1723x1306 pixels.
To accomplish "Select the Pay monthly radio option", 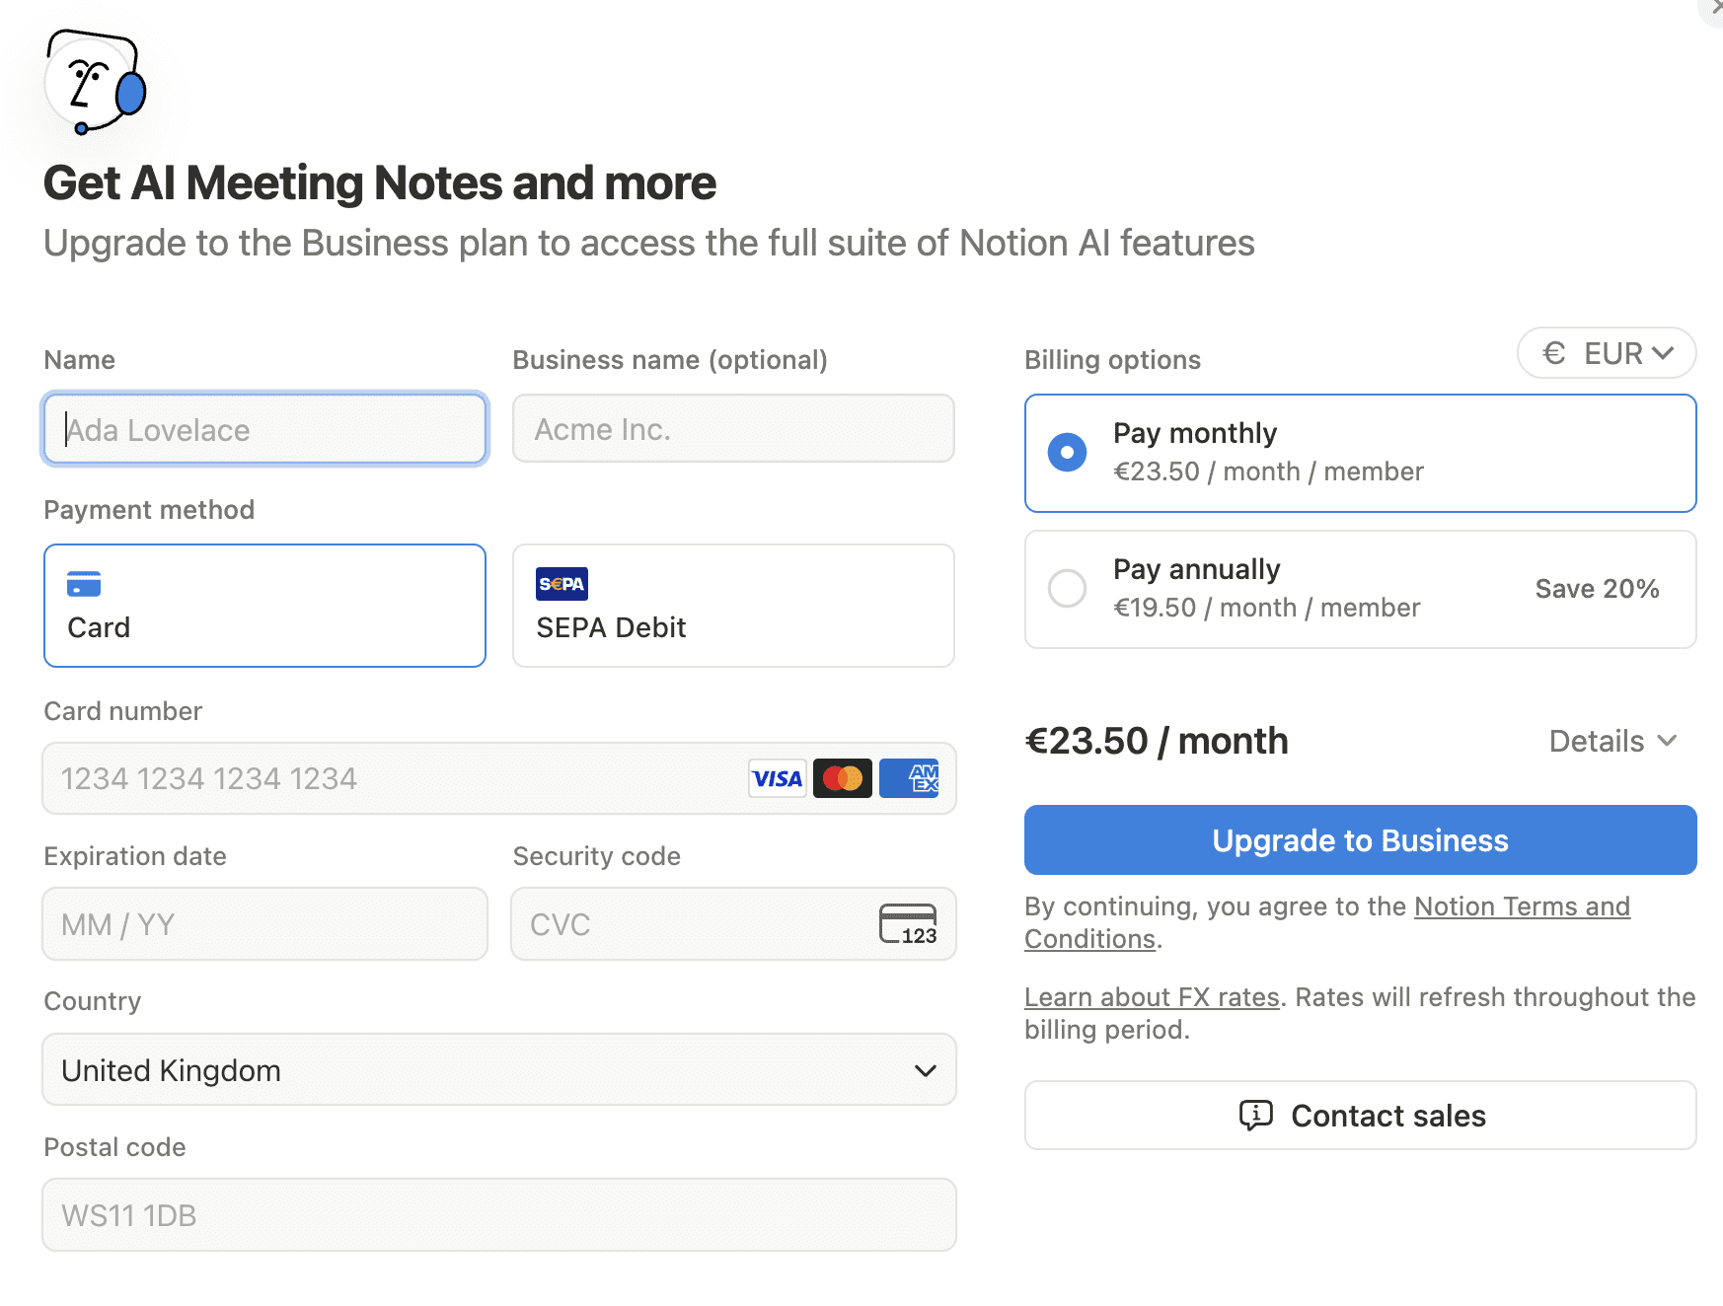I will 1361,453.
